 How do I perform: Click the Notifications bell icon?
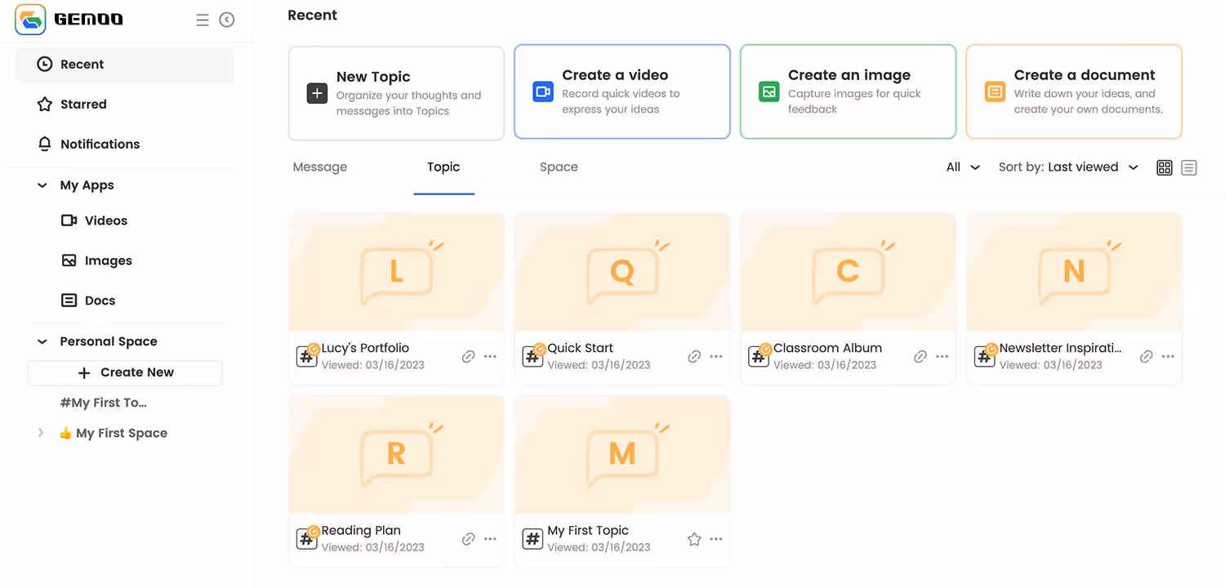point(43,144)
